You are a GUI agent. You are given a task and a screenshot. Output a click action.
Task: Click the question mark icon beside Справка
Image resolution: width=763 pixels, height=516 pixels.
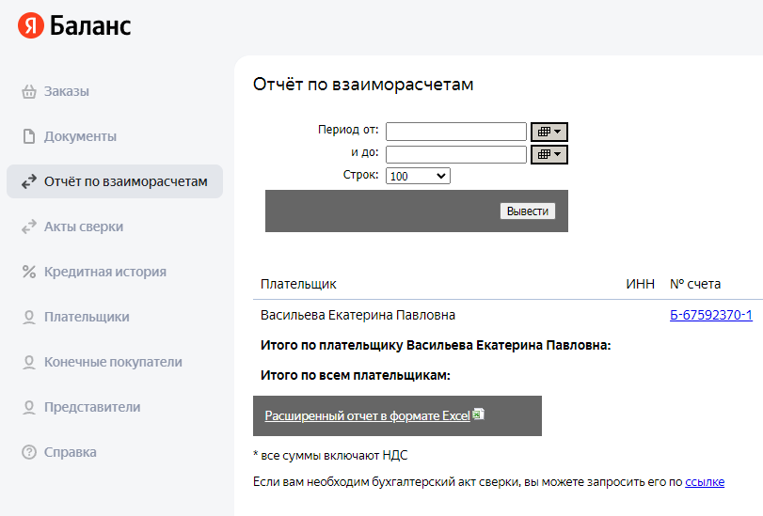coord(28,453)
